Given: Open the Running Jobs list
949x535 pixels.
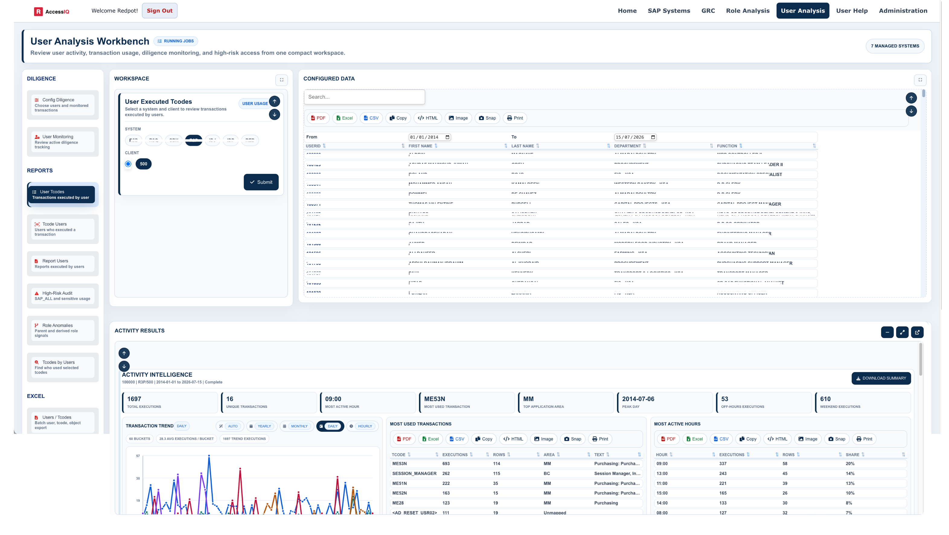Looking at the screenshot, I should [x=175, y=41].
